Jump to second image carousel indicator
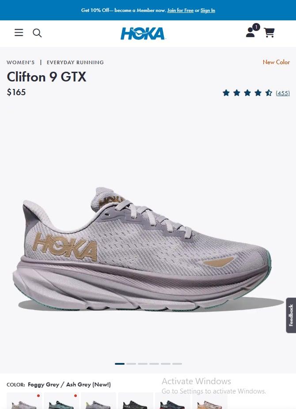296x409 pixels. pos(131,363)
